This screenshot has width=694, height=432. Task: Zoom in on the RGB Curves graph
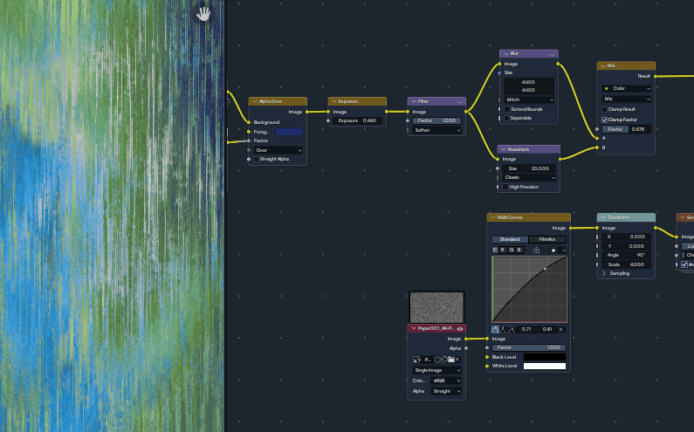537,250
